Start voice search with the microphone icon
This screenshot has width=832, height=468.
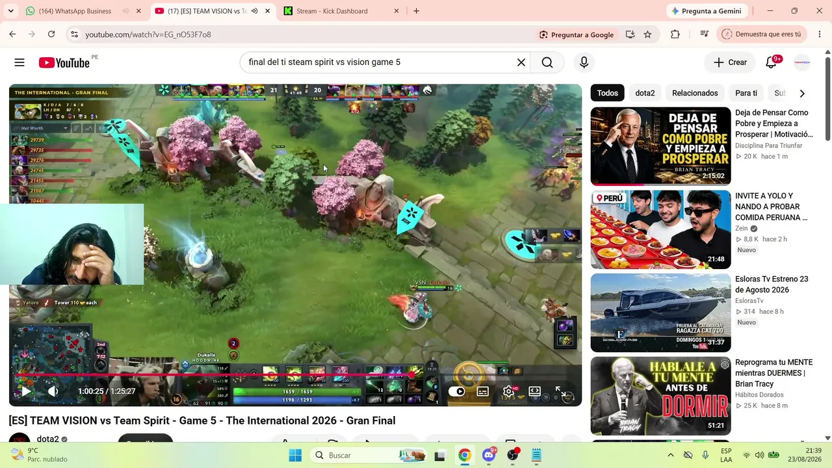pos(584,62)
